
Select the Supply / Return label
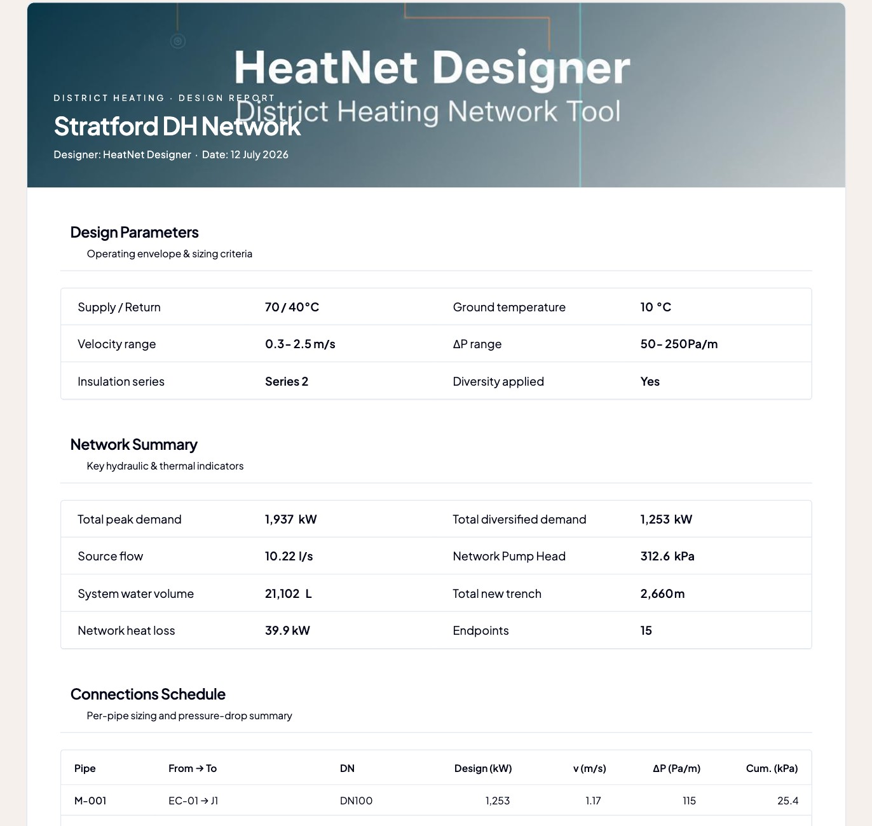click(x=119, y=308)
